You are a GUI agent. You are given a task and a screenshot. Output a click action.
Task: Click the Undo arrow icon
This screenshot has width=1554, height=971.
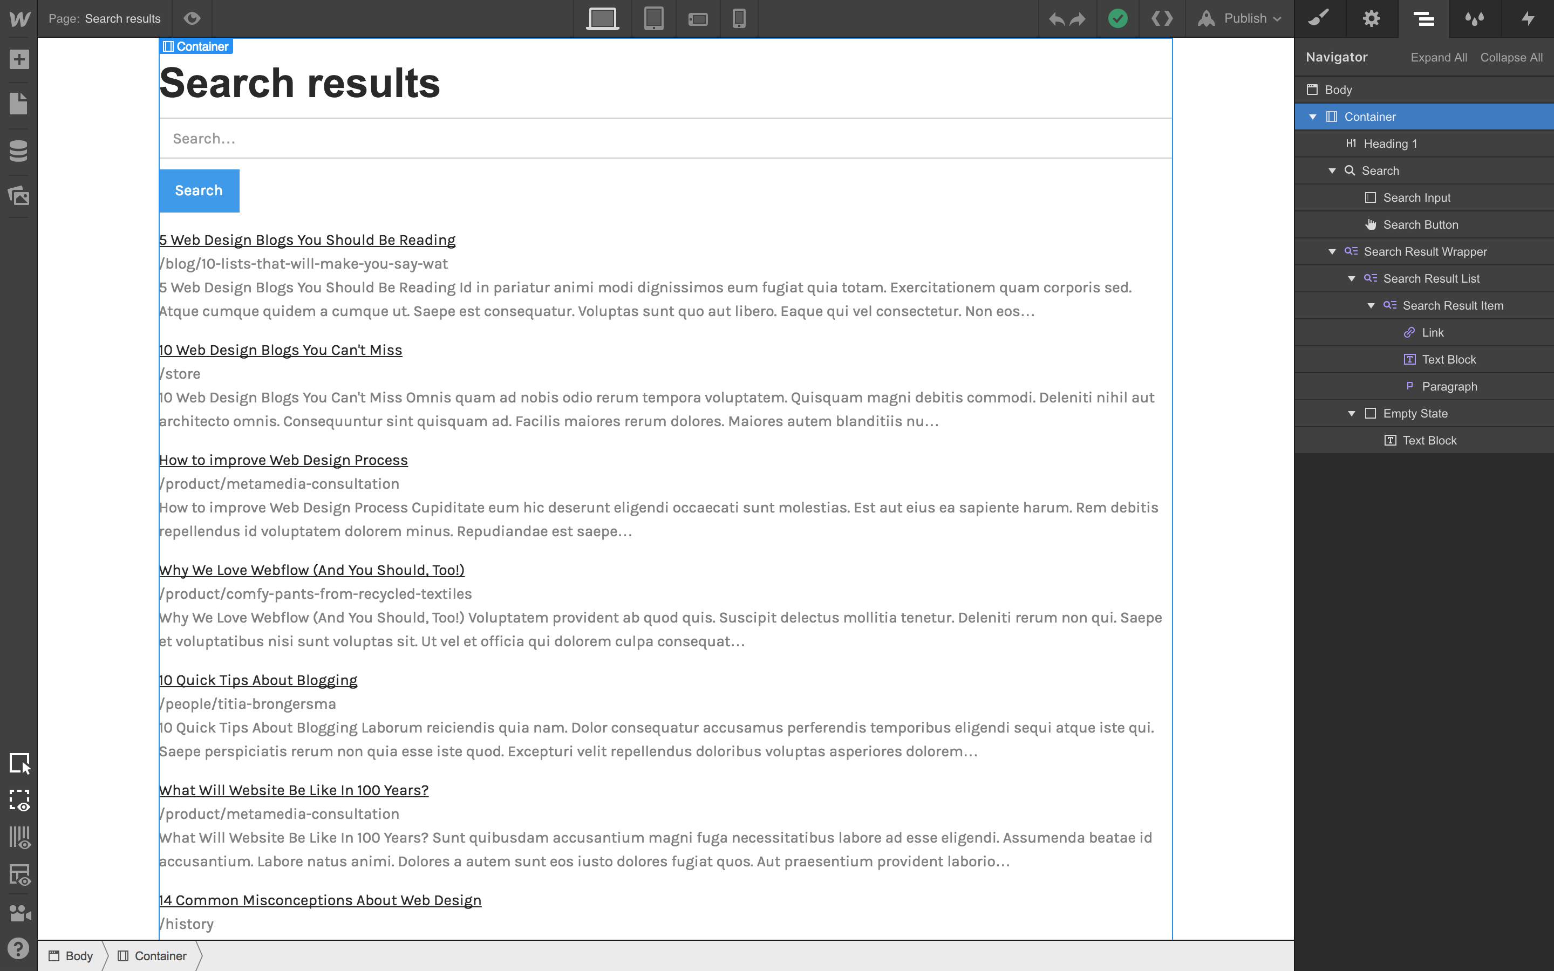(1055, 18)
